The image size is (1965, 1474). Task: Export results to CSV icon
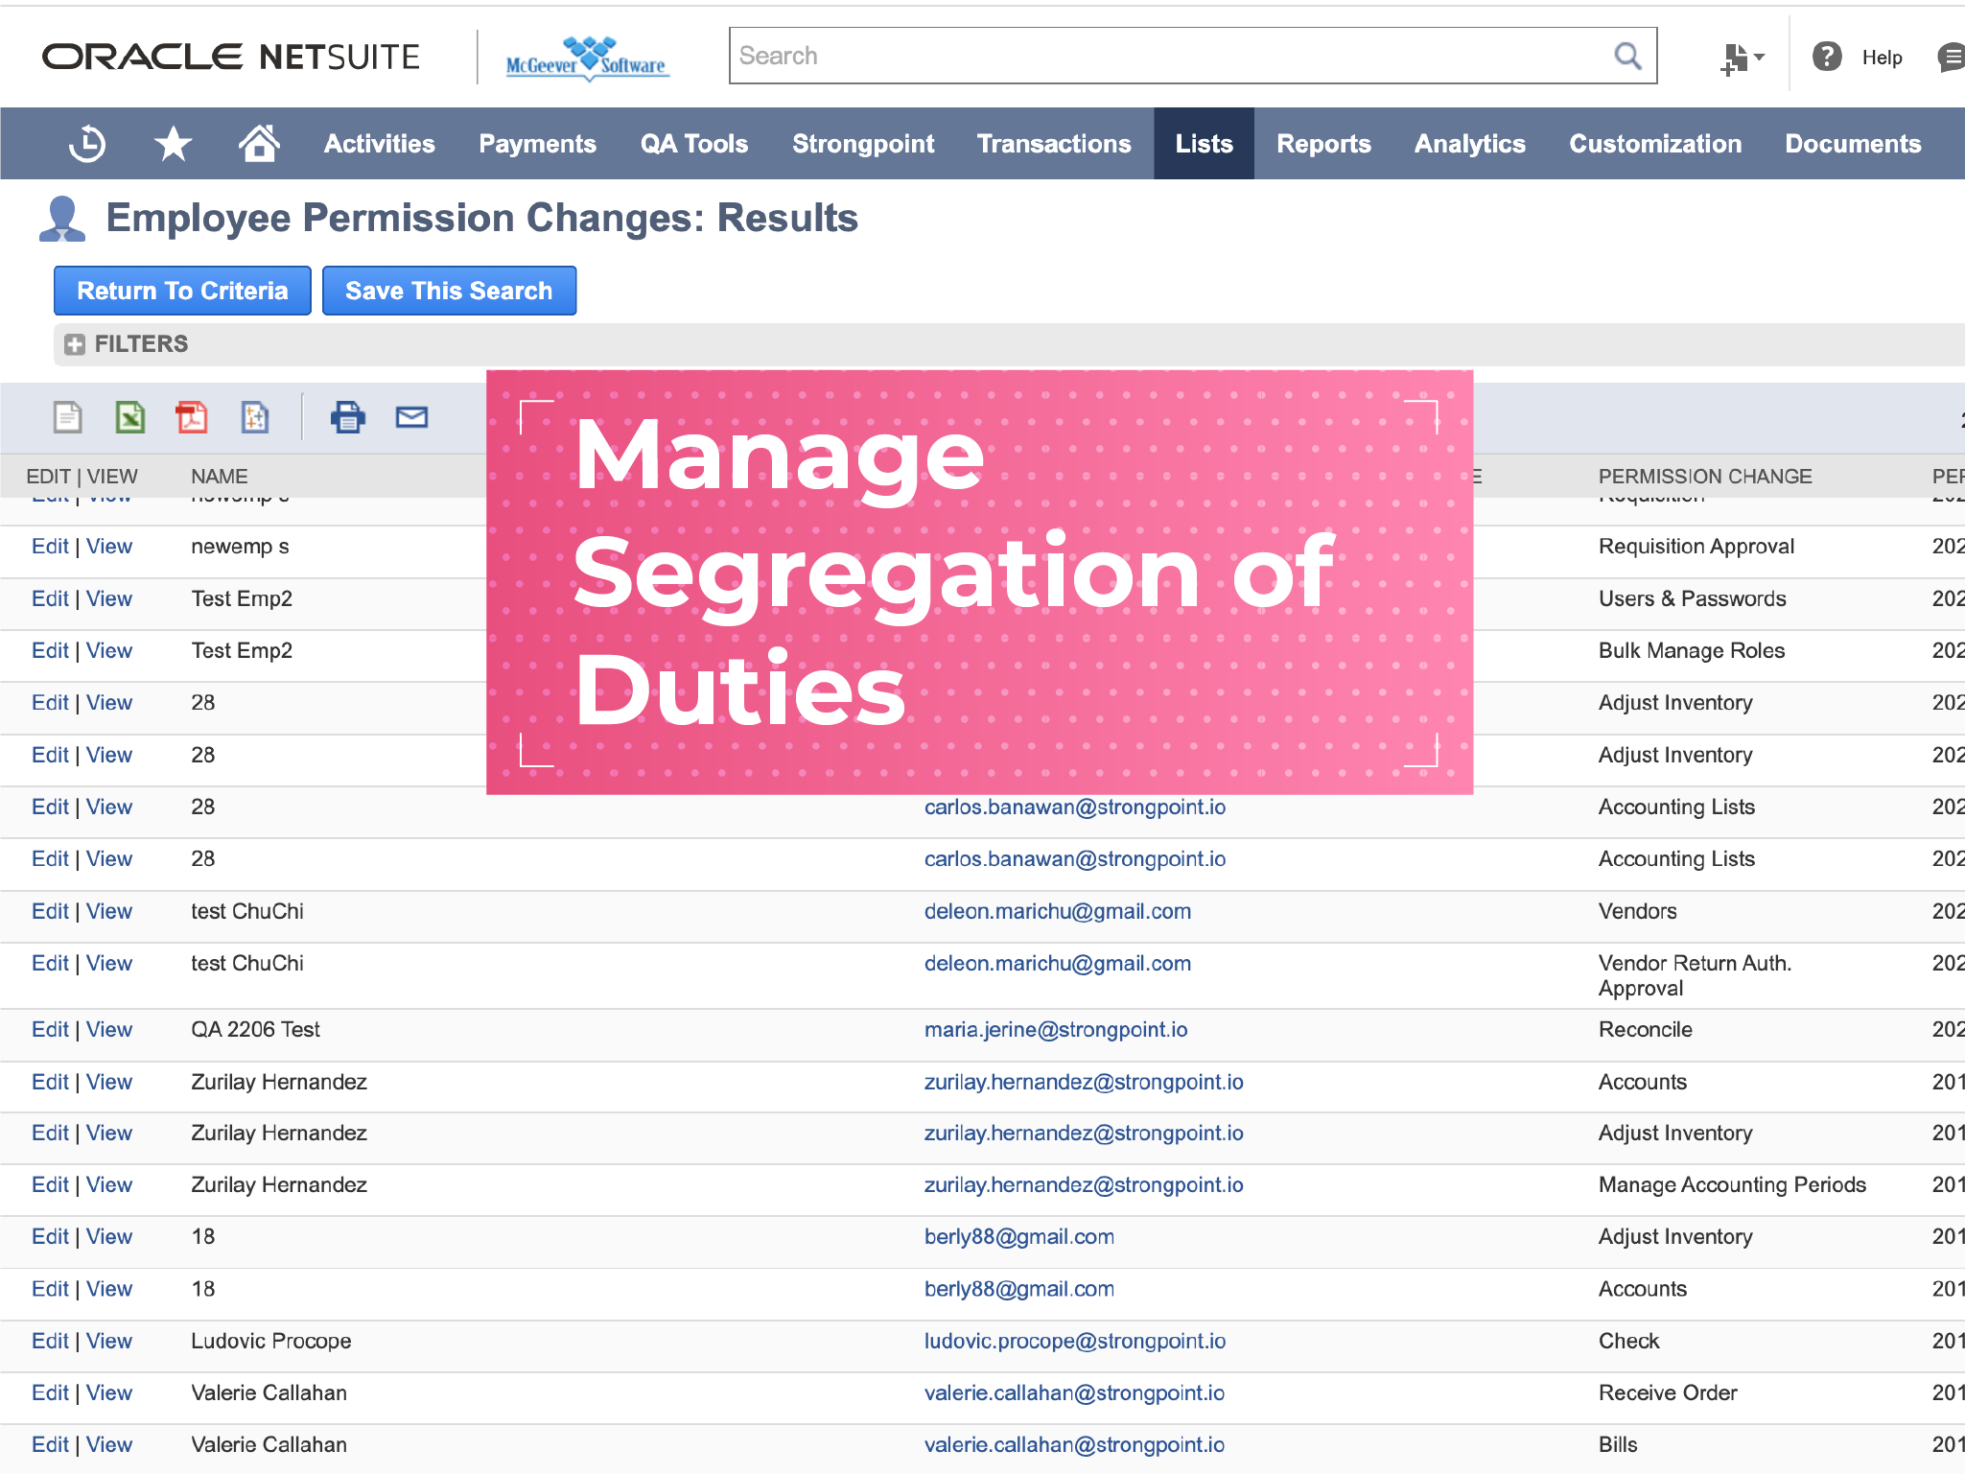[67, 417]
